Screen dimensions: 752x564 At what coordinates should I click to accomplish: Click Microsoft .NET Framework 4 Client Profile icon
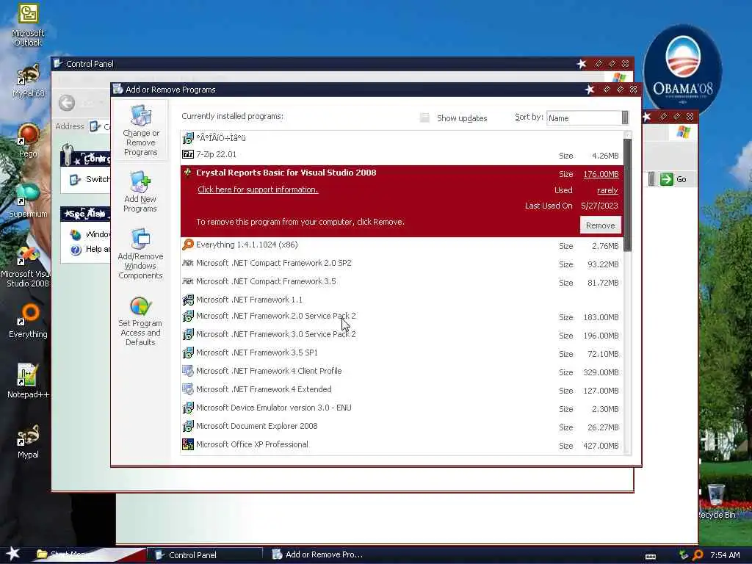click(188, 371)
